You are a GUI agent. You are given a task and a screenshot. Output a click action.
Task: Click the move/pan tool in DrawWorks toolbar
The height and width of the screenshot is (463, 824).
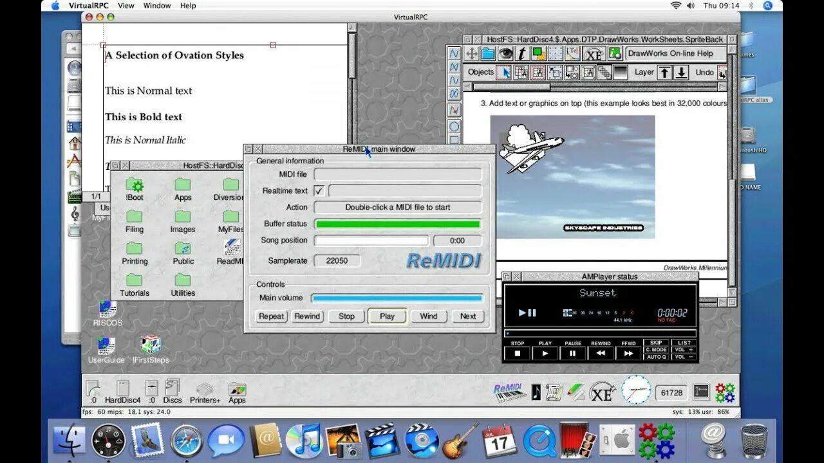click(x=471, y=54)
